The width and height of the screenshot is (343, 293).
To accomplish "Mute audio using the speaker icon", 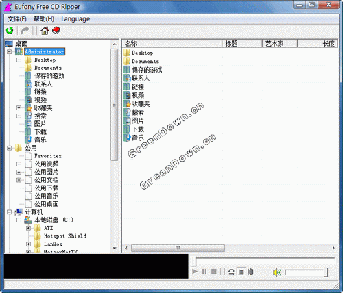I will pos(277,272).
